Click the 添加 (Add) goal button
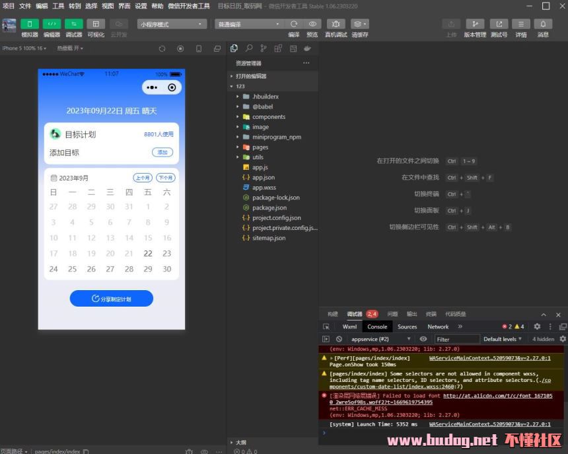Image resolution: width=568 pixels, height=454 pixels. click(x=162, y=153)
